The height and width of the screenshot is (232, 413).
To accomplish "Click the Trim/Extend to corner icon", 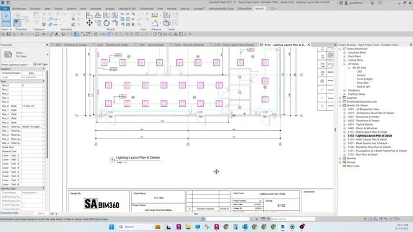I will tap(115, 23).
